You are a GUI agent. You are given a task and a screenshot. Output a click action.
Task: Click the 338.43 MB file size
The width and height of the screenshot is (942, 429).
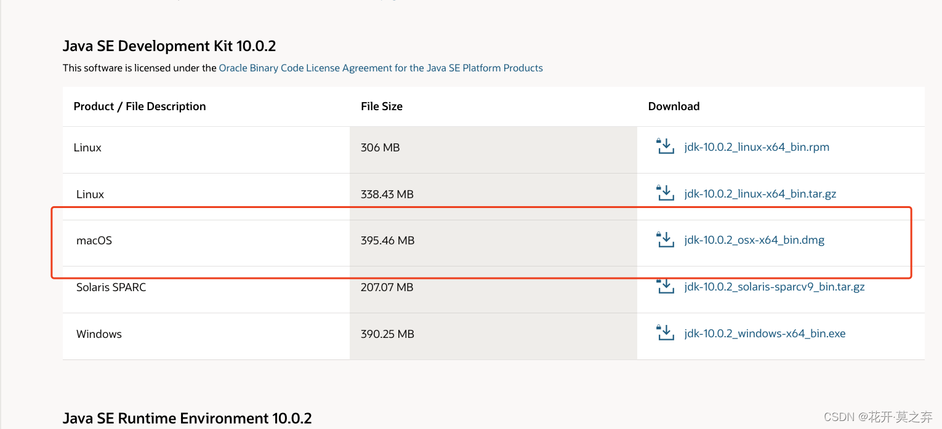[387, 194]
